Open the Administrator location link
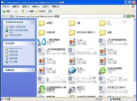Viewport: 137px width, 101px height. [16, 48]
